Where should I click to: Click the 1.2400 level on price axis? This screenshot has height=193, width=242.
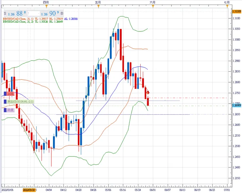(x=236, y=167)
